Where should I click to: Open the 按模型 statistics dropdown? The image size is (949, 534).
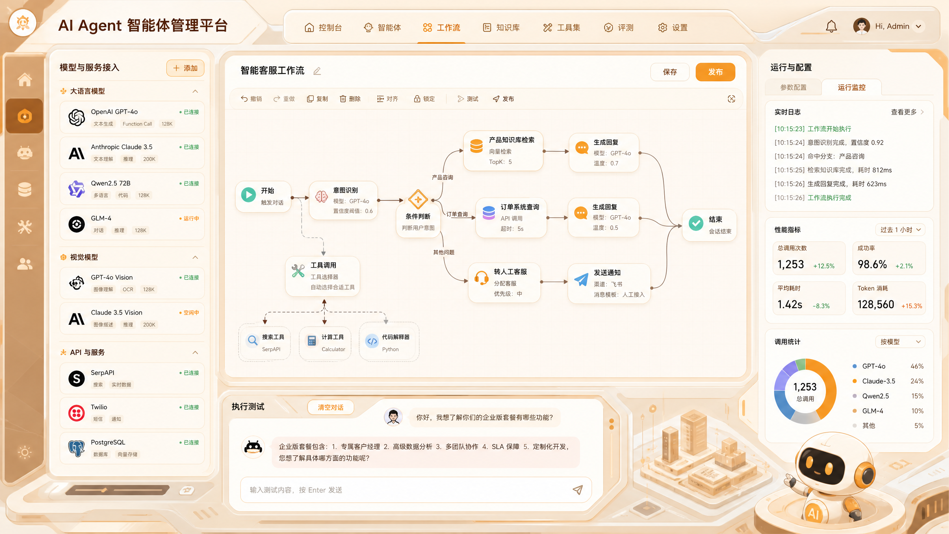tap(900, 342)
